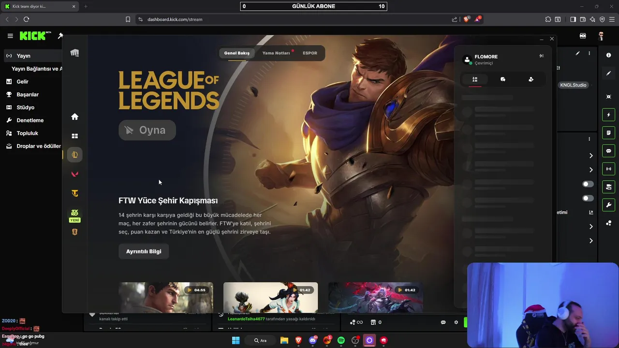Select Legends of Runeterra icon in Riot sidebar

pyautogui.click(x=74, y=232)
